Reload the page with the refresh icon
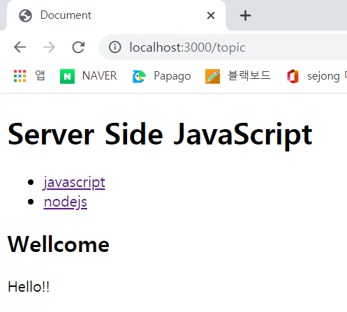This screenshot has width=347, height=312. pos(78,47)
